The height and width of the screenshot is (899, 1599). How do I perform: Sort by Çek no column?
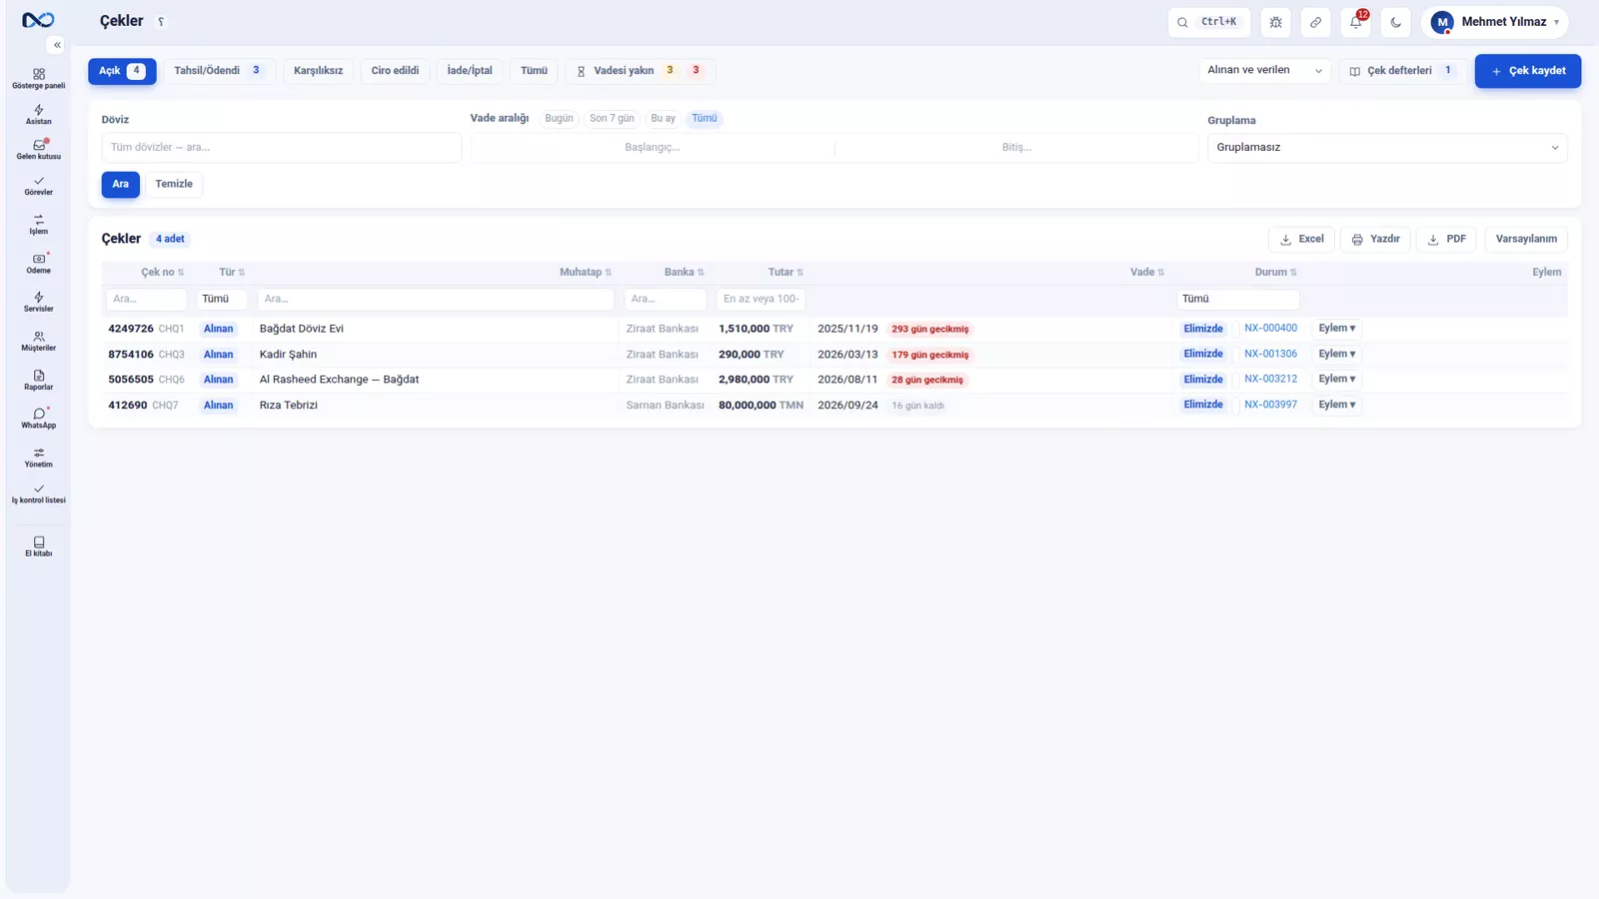pyautogui.click(x=162, y=272)
